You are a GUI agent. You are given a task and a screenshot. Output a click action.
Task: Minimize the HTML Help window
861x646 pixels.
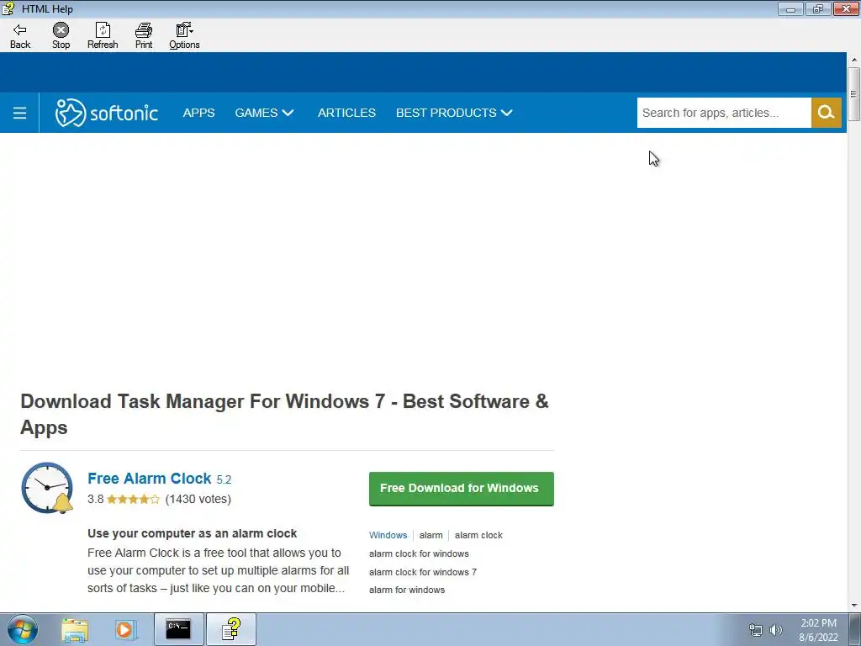pos(790,8)
